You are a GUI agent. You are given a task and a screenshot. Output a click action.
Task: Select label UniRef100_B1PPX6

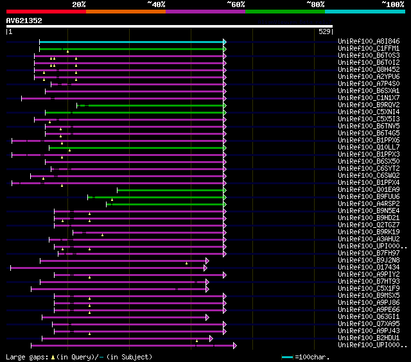click(369, 141)
